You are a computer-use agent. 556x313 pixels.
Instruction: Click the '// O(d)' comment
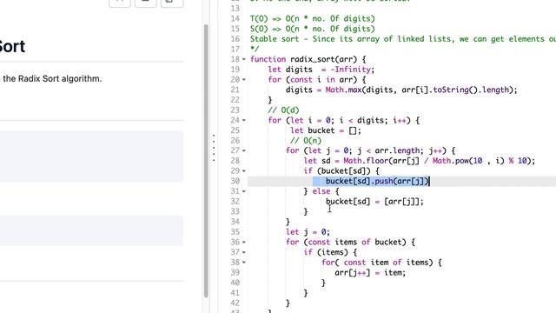point(283,110)
